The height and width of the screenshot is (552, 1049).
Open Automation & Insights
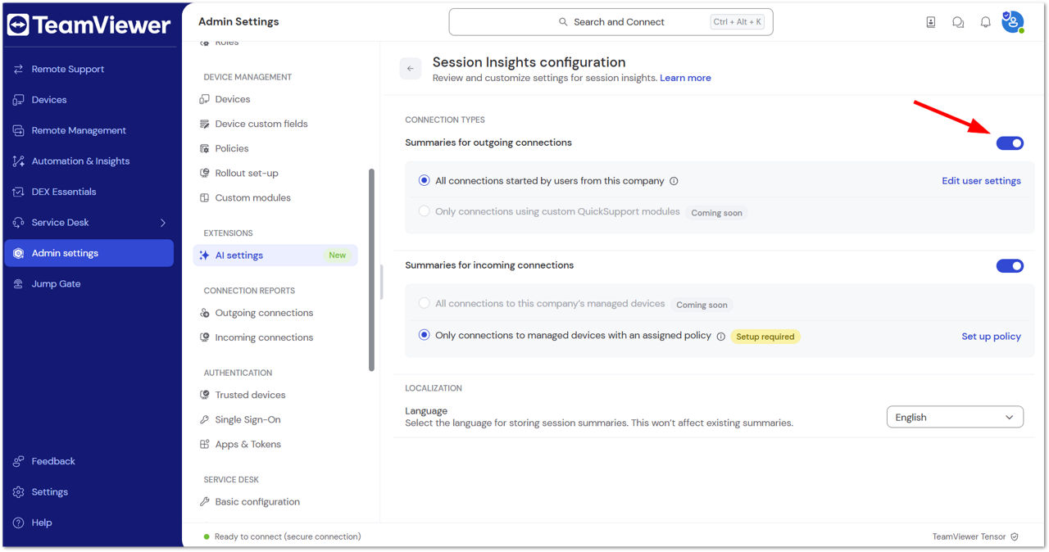[x=89, y=161]
